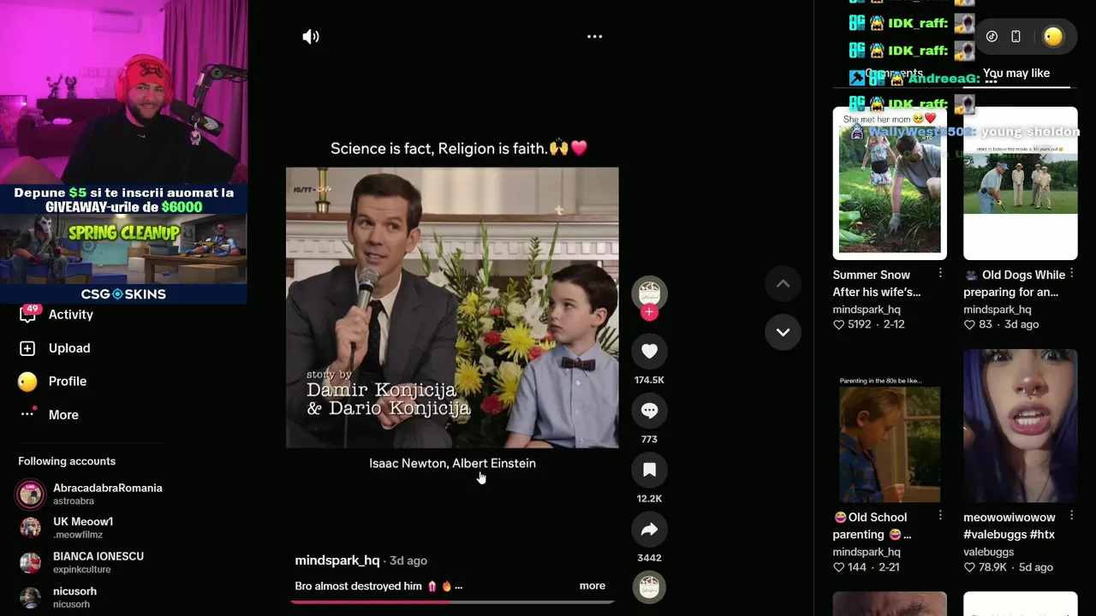This screenshot has width=1096, height=616.
Task: Click the heart icon next to 144 likes
Action: point(838,567)
